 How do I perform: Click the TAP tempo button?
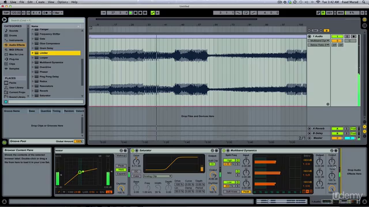[6, 13]
